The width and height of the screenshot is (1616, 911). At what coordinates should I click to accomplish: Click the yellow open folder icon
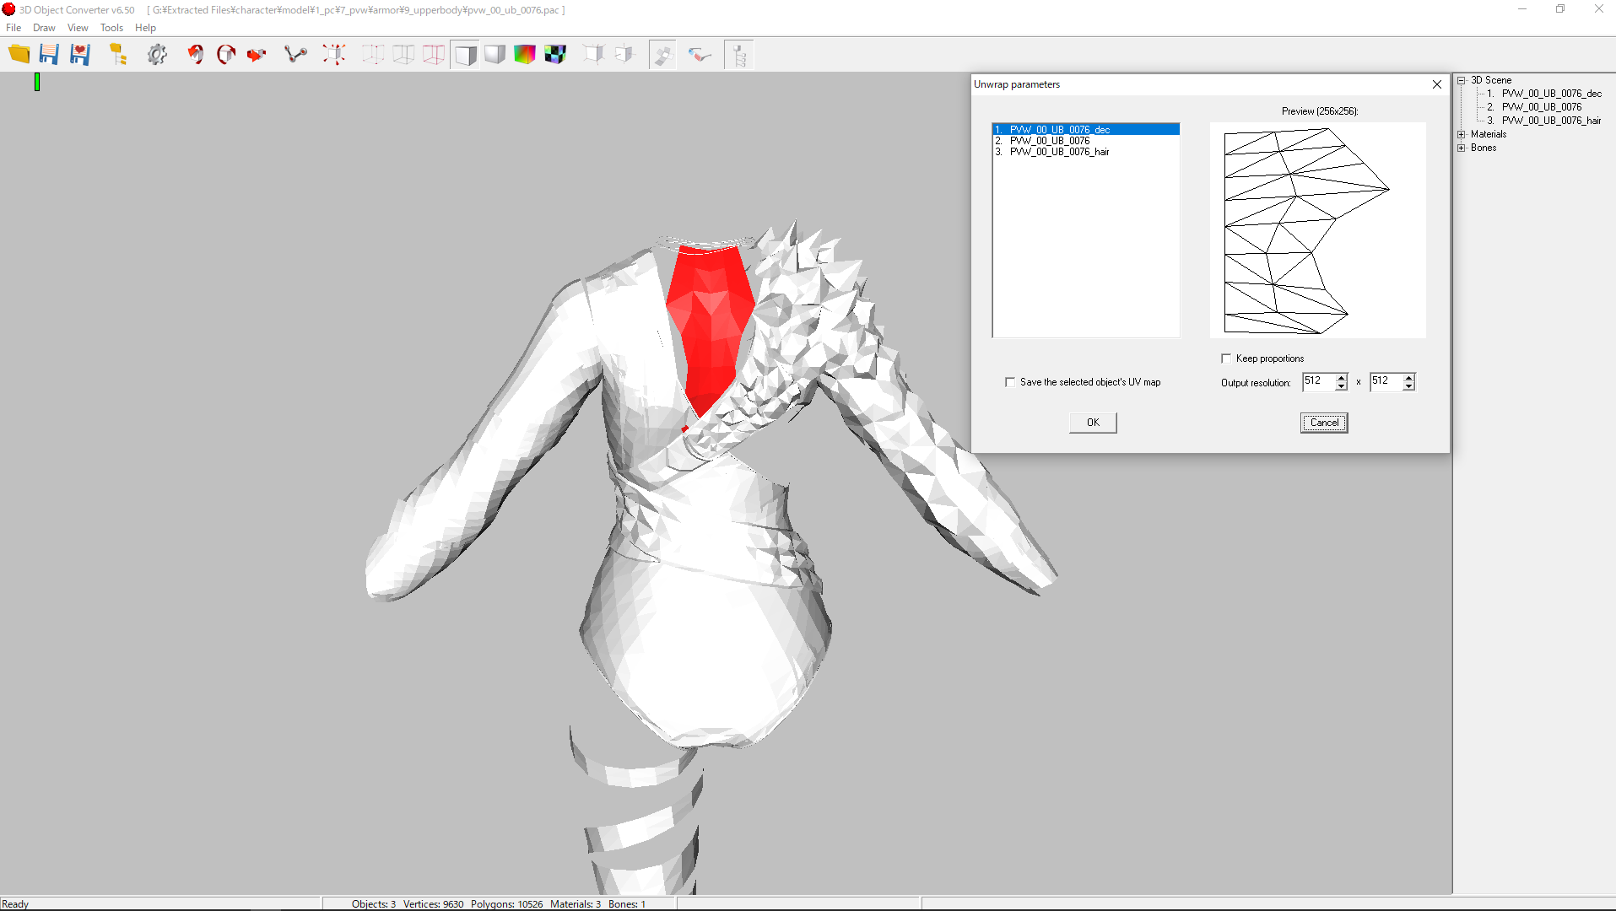point(19,55)
